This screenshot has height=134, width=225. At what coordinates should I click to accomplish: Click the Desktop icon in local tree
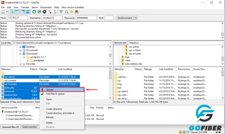(x=24, y=47)
